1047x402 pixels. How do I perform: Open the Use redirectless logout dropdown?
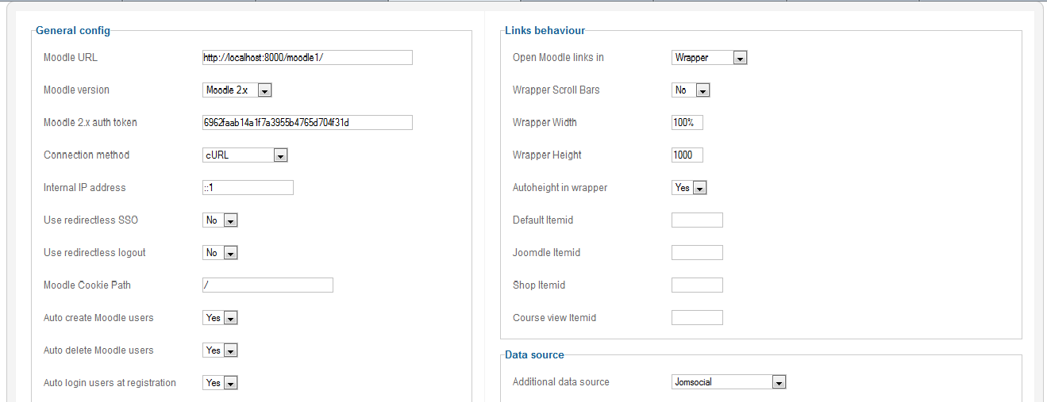(x=220, y=253)
